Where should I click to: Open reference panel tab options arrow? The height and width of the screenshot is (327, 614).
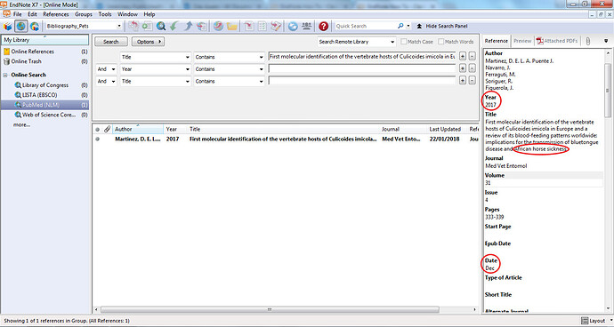click(x=606, y=41)
